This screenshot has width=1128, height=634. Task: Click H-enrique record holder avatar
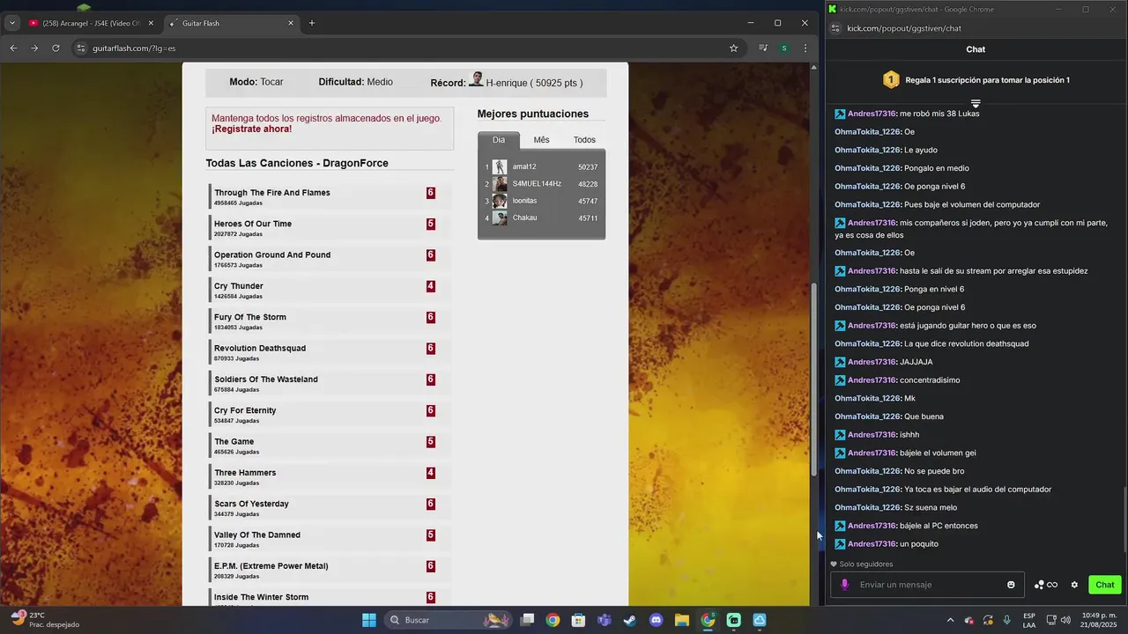[x=476, y=80]
